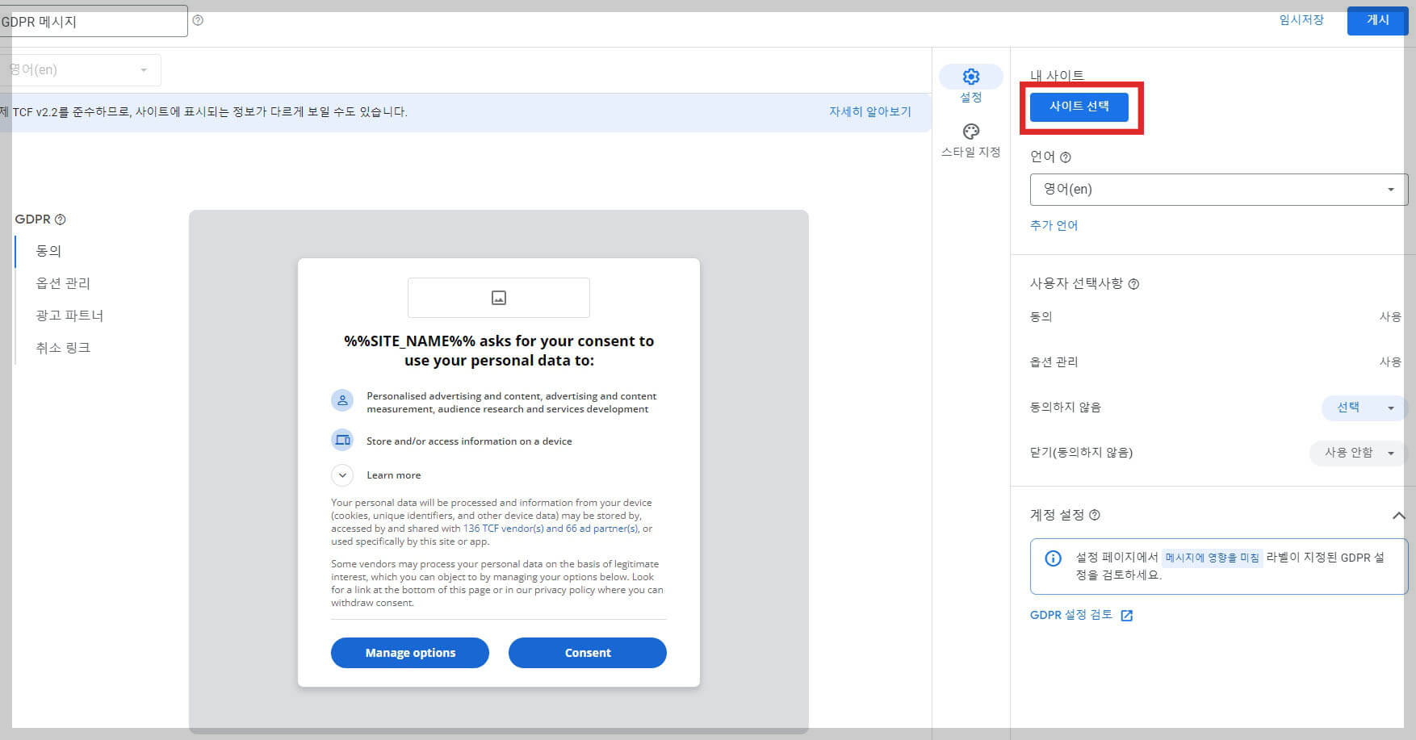The image size is (1416, 740).
Task: Click the info icon in the account settings notice
Action: coord(1052,558)
